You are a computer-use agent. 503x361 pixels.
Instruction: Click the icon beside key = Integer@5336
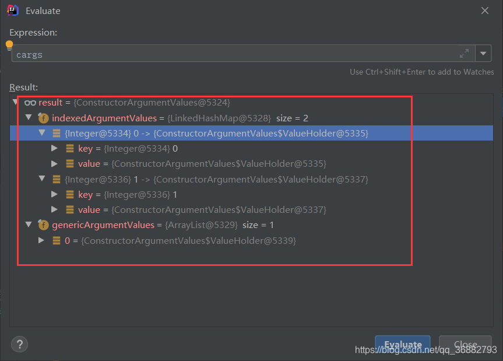[70, 194]
